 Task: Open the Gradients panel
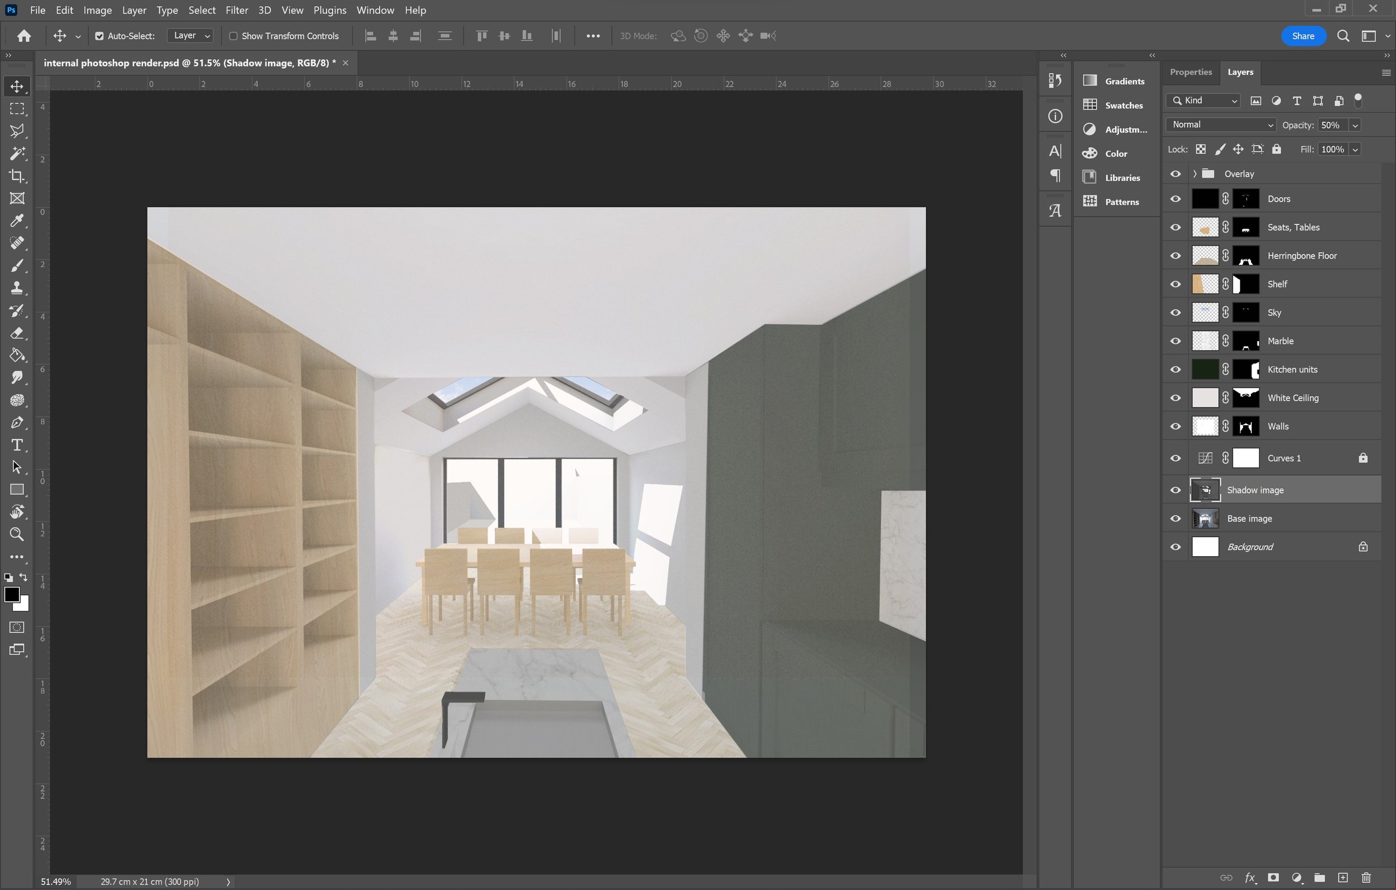tap(1116, 81)
